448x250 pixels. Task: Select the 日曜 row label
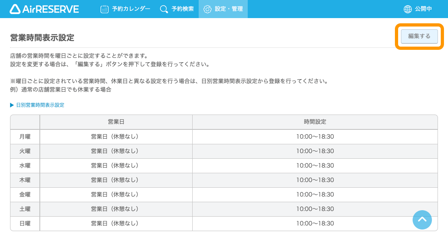tap(25, 223)
